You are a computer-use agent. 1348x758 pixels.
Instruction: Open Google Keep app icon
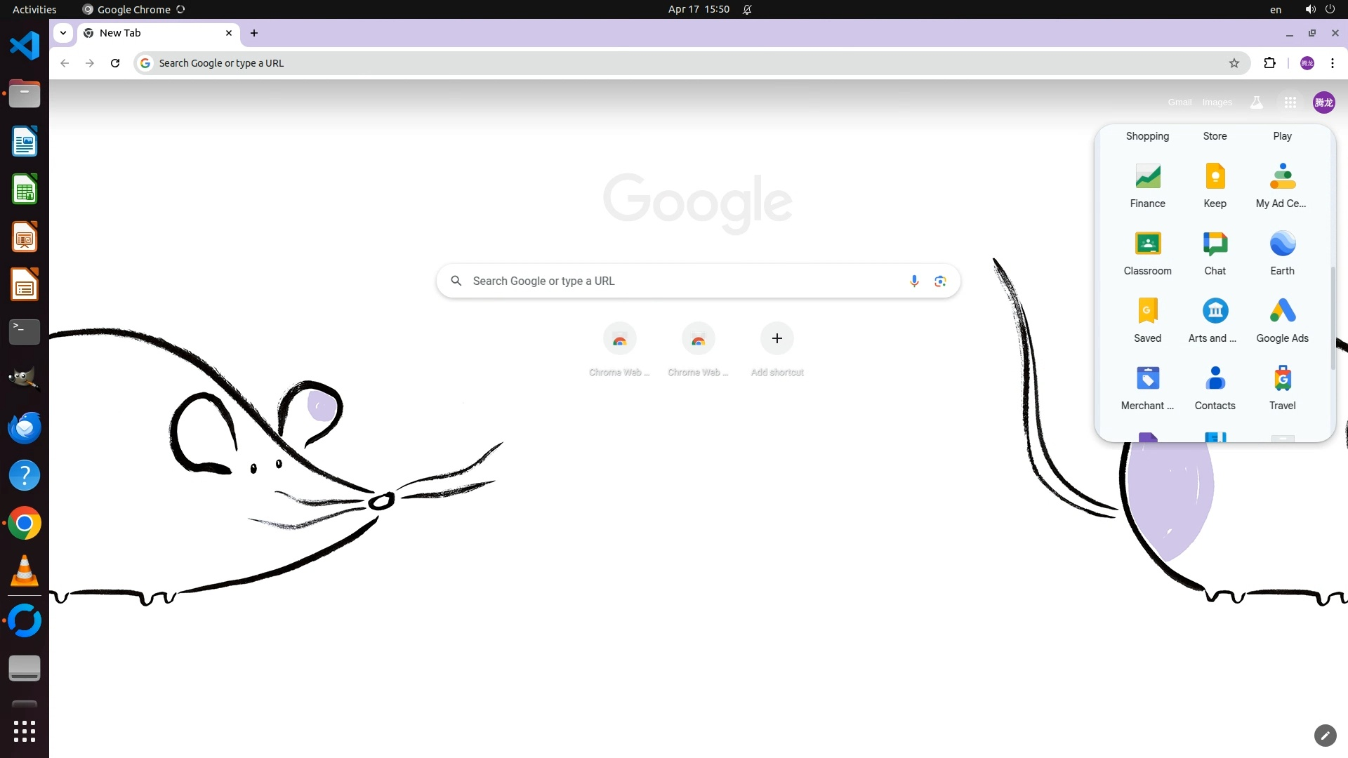1215,185
